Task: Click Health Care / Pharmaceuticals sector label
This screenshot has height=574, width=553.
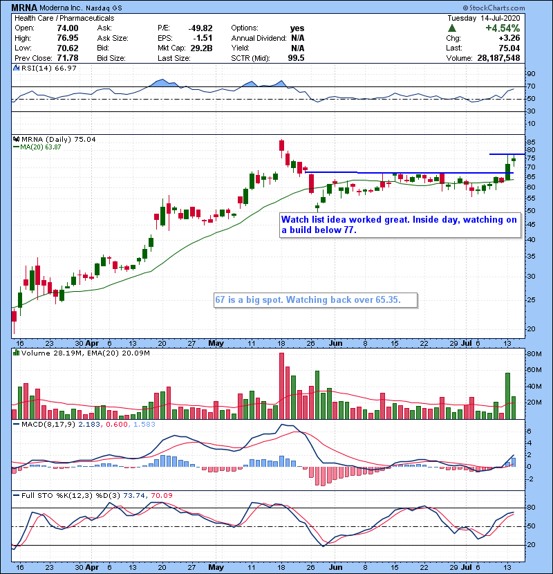Action: [64, 18]
